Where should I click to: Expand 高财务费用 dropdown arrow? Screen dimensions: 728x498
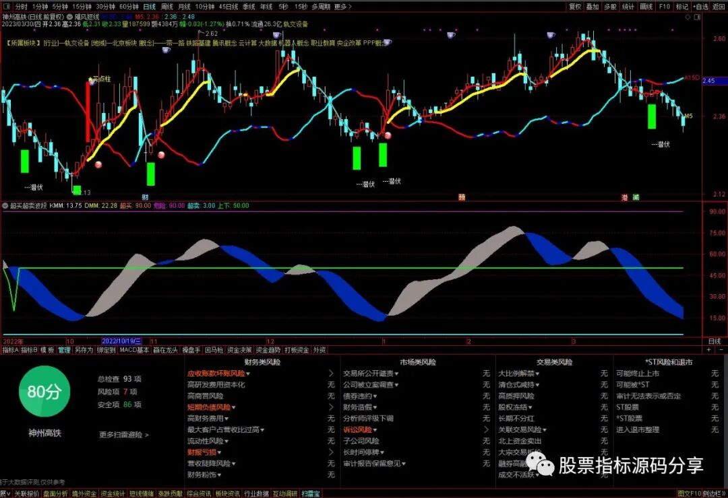(226, 419)
